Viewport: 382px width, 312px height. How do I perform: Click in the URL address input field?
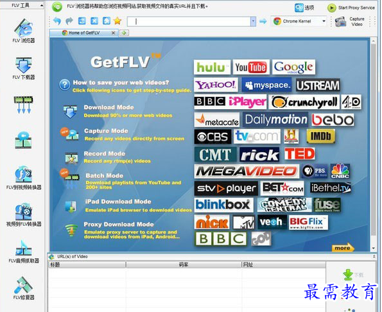189,21
